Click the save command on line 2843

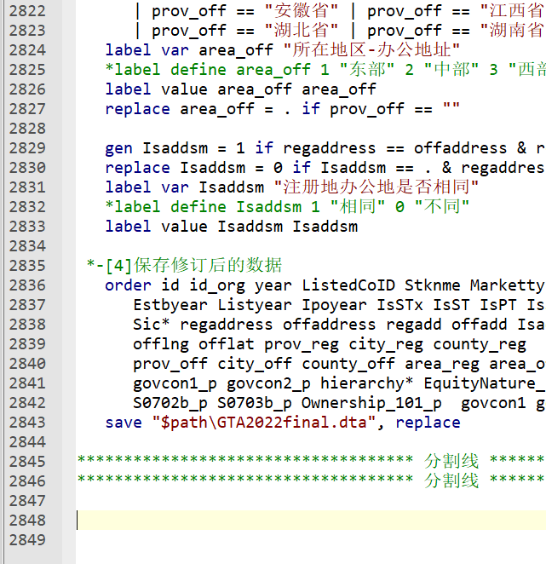click(x=124, y=423)
